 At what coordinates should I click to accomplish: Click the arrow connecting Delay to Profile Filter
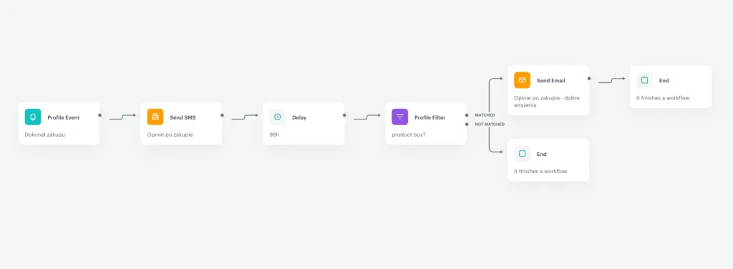pyautogui.click(x=367, y=117)
